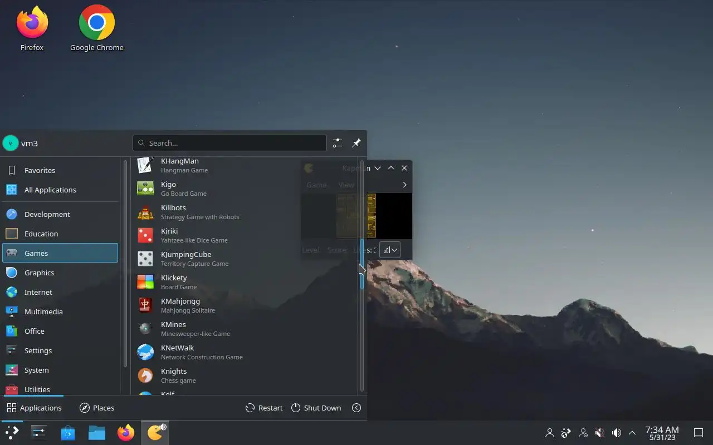Show All Applications category
Viewport: 713px width, 445px height.
pyautogui.click(x=60, y=190)
